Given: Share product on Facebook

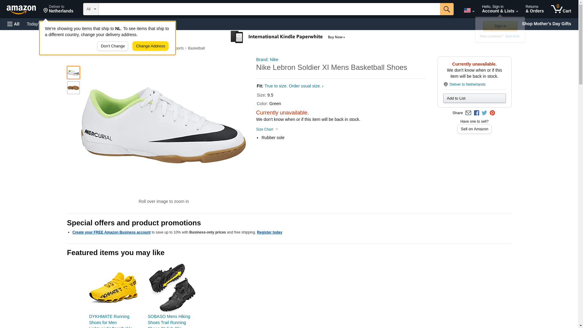Looking at the screenshot, I should pos(476,113).
